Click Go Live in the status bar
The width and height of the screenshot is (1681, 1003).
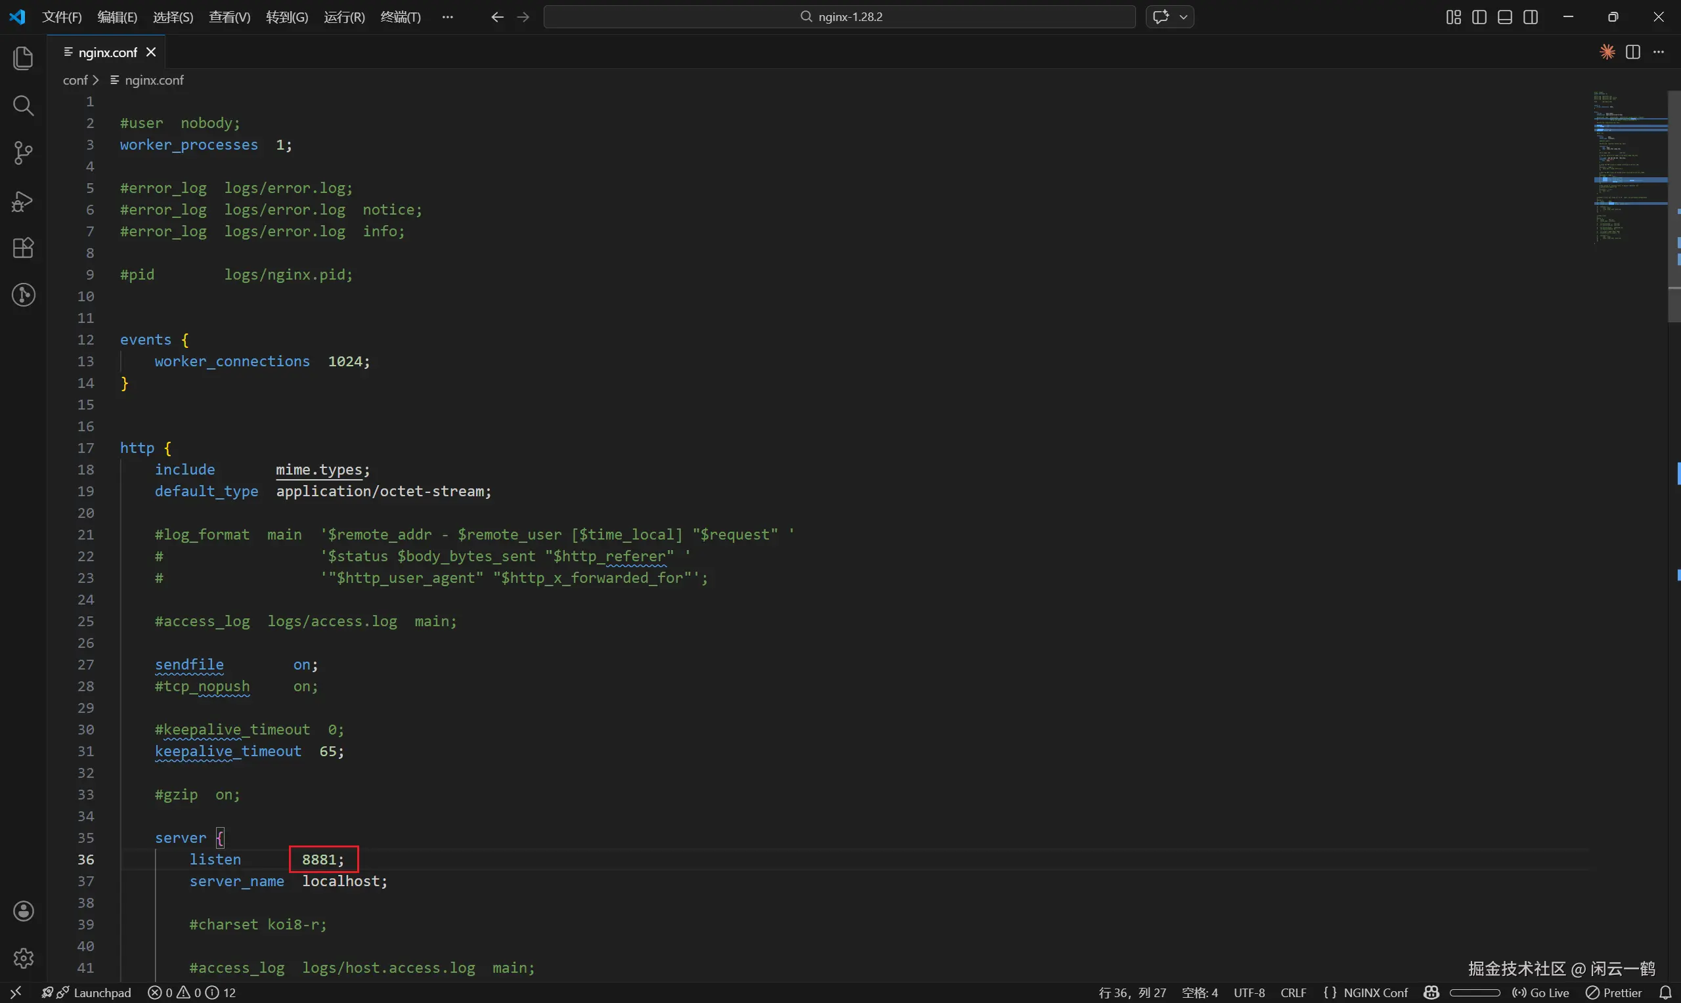tap(1541, 992)
